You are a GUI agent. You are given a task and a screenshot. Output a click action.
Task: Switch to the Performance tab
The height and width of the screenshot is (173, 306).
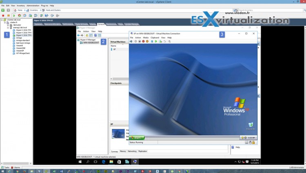coord(68,24)
